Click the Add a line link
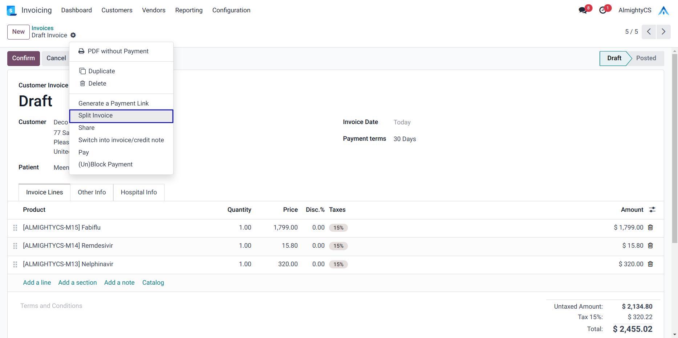678x338 pixels. coord(37,283)
